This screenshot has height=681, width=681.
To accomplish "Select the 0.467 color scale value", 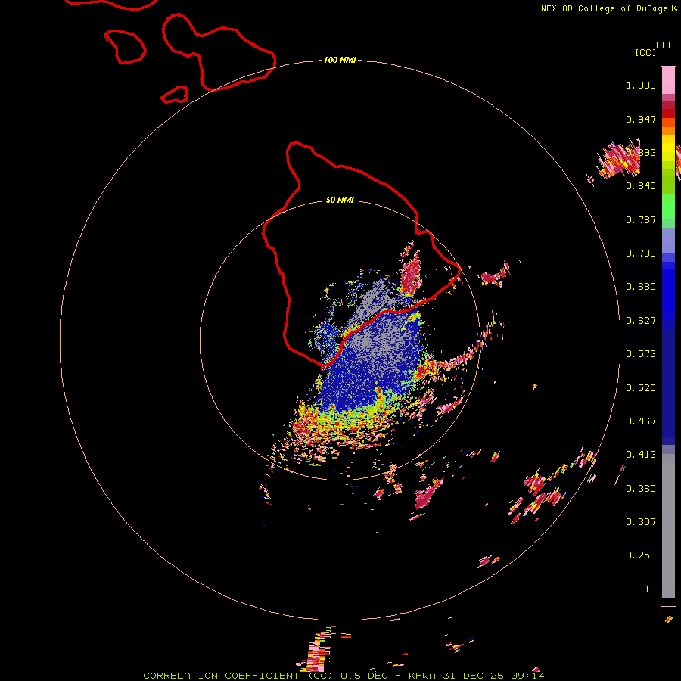I will tap(641, 421).
